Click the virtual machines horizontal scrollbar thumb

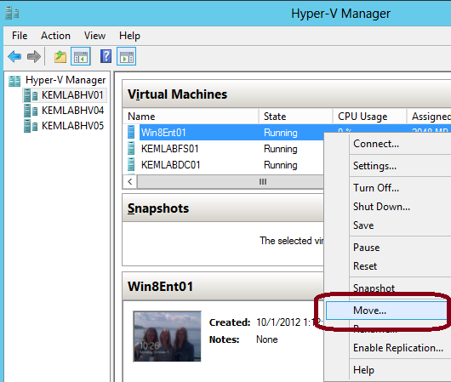tap(231, 182)
